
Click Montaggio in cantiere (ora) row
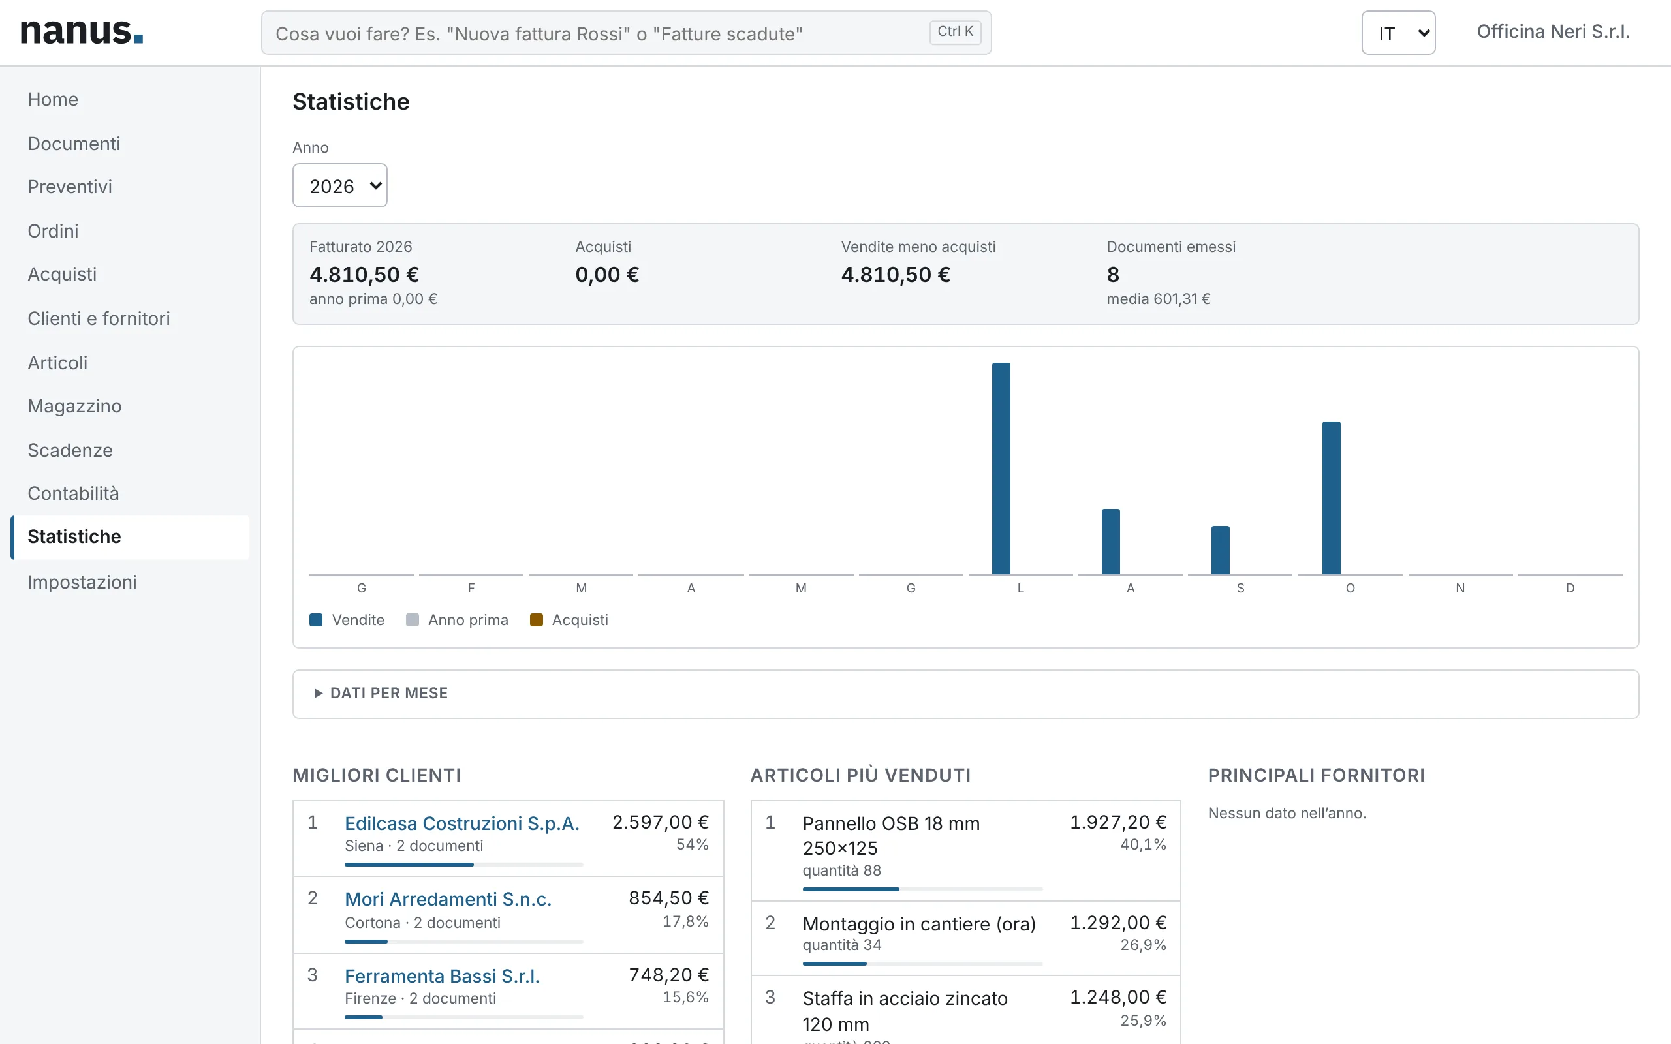click(x=965, y=938)
